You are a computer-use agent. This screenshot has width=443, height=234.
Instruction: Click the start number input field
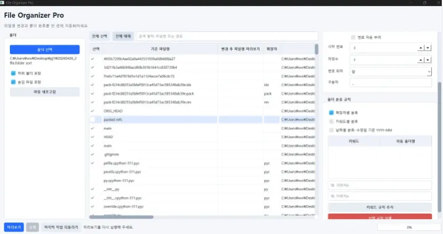[x=384, y=48]
